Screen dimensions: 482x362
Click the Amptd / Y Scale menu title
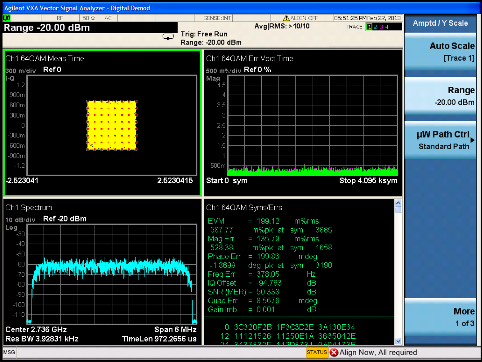pyautogui.click(x=440, y=23)
